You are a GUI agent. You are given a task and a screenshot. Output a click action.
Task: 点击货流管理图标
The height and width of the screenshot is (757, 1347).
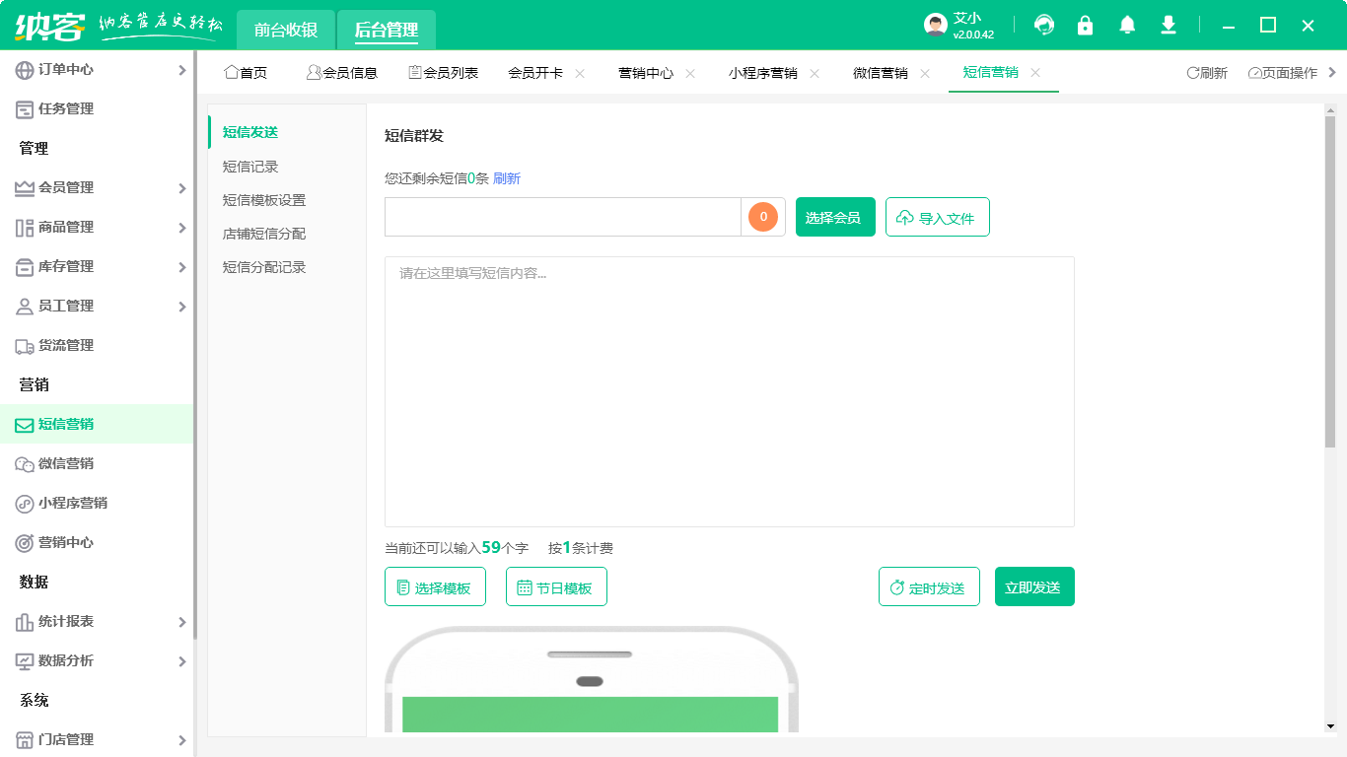(26, 345)
